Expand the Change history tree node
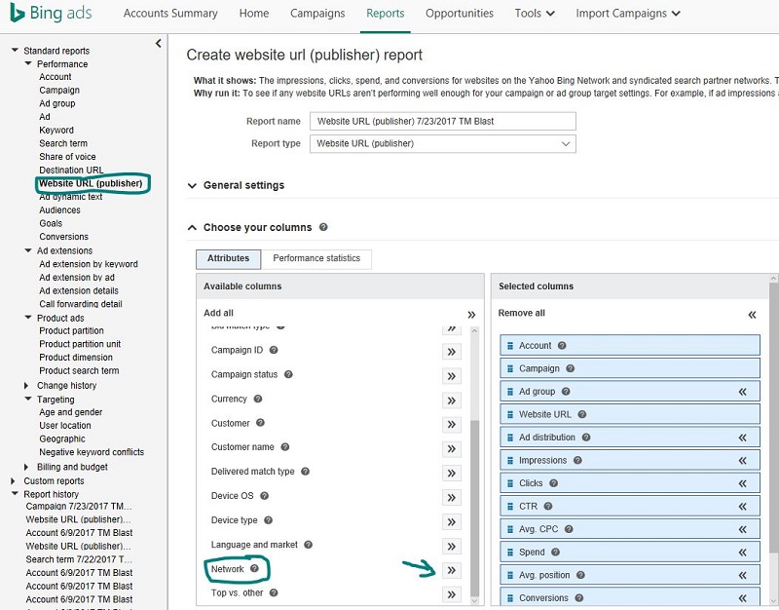The image size is (779, 610). 26,385
